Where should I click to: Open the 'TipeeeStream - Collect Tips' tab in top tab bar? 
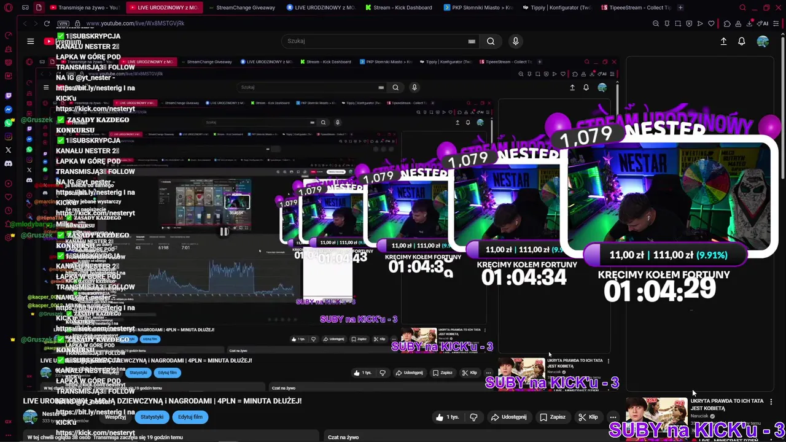click(x=636, y=7)
